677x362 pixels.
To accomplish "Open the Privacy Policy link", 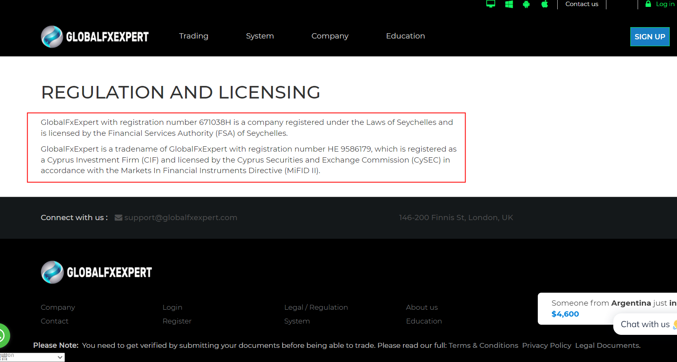I will point(547,345).
